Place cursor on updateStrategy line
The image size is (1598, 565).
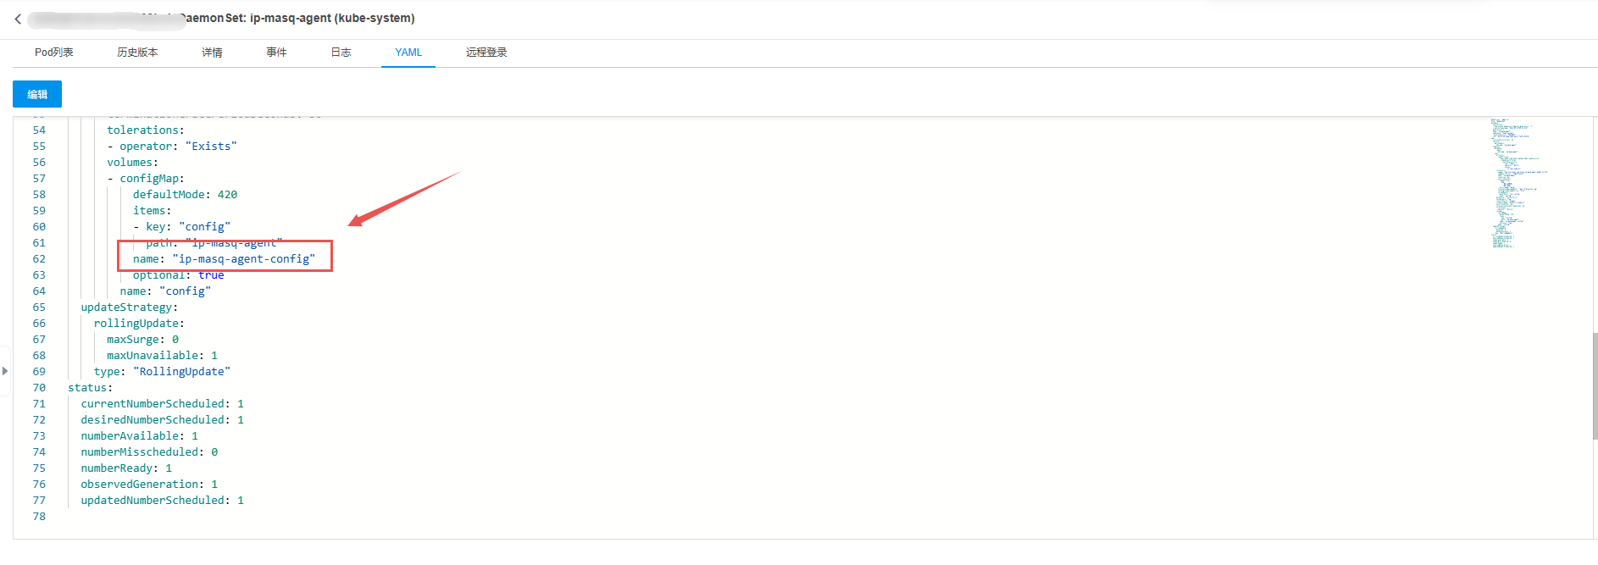point(130,307)
